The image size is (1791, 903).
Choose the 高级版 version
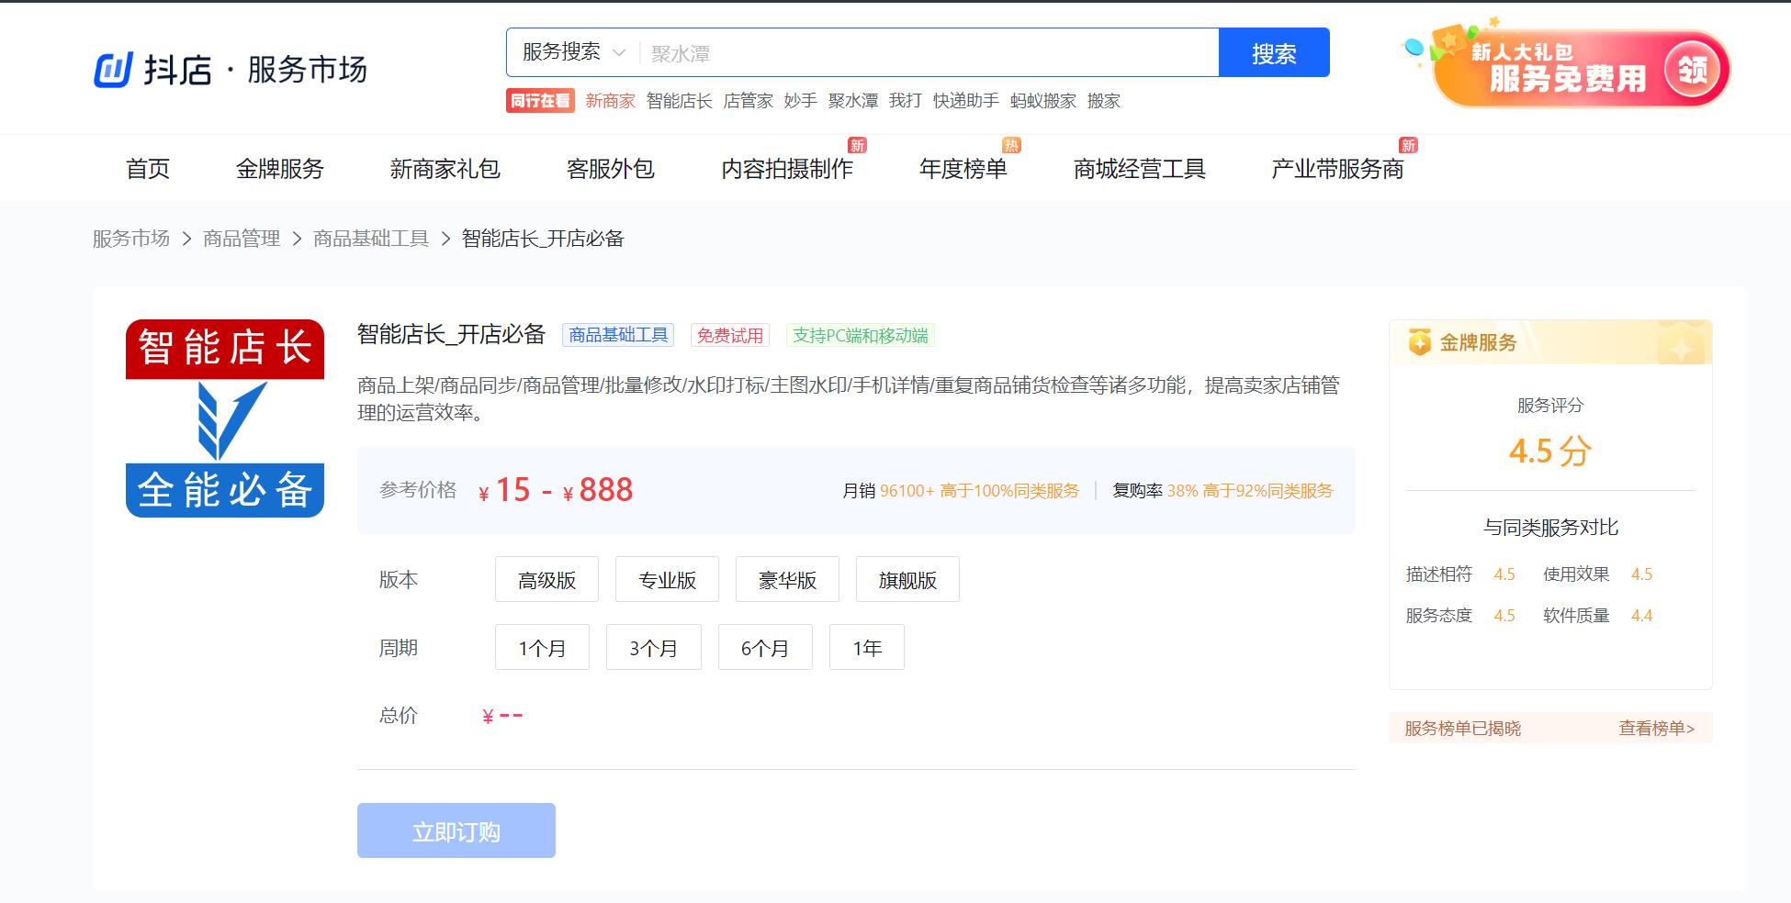point(546,579)
